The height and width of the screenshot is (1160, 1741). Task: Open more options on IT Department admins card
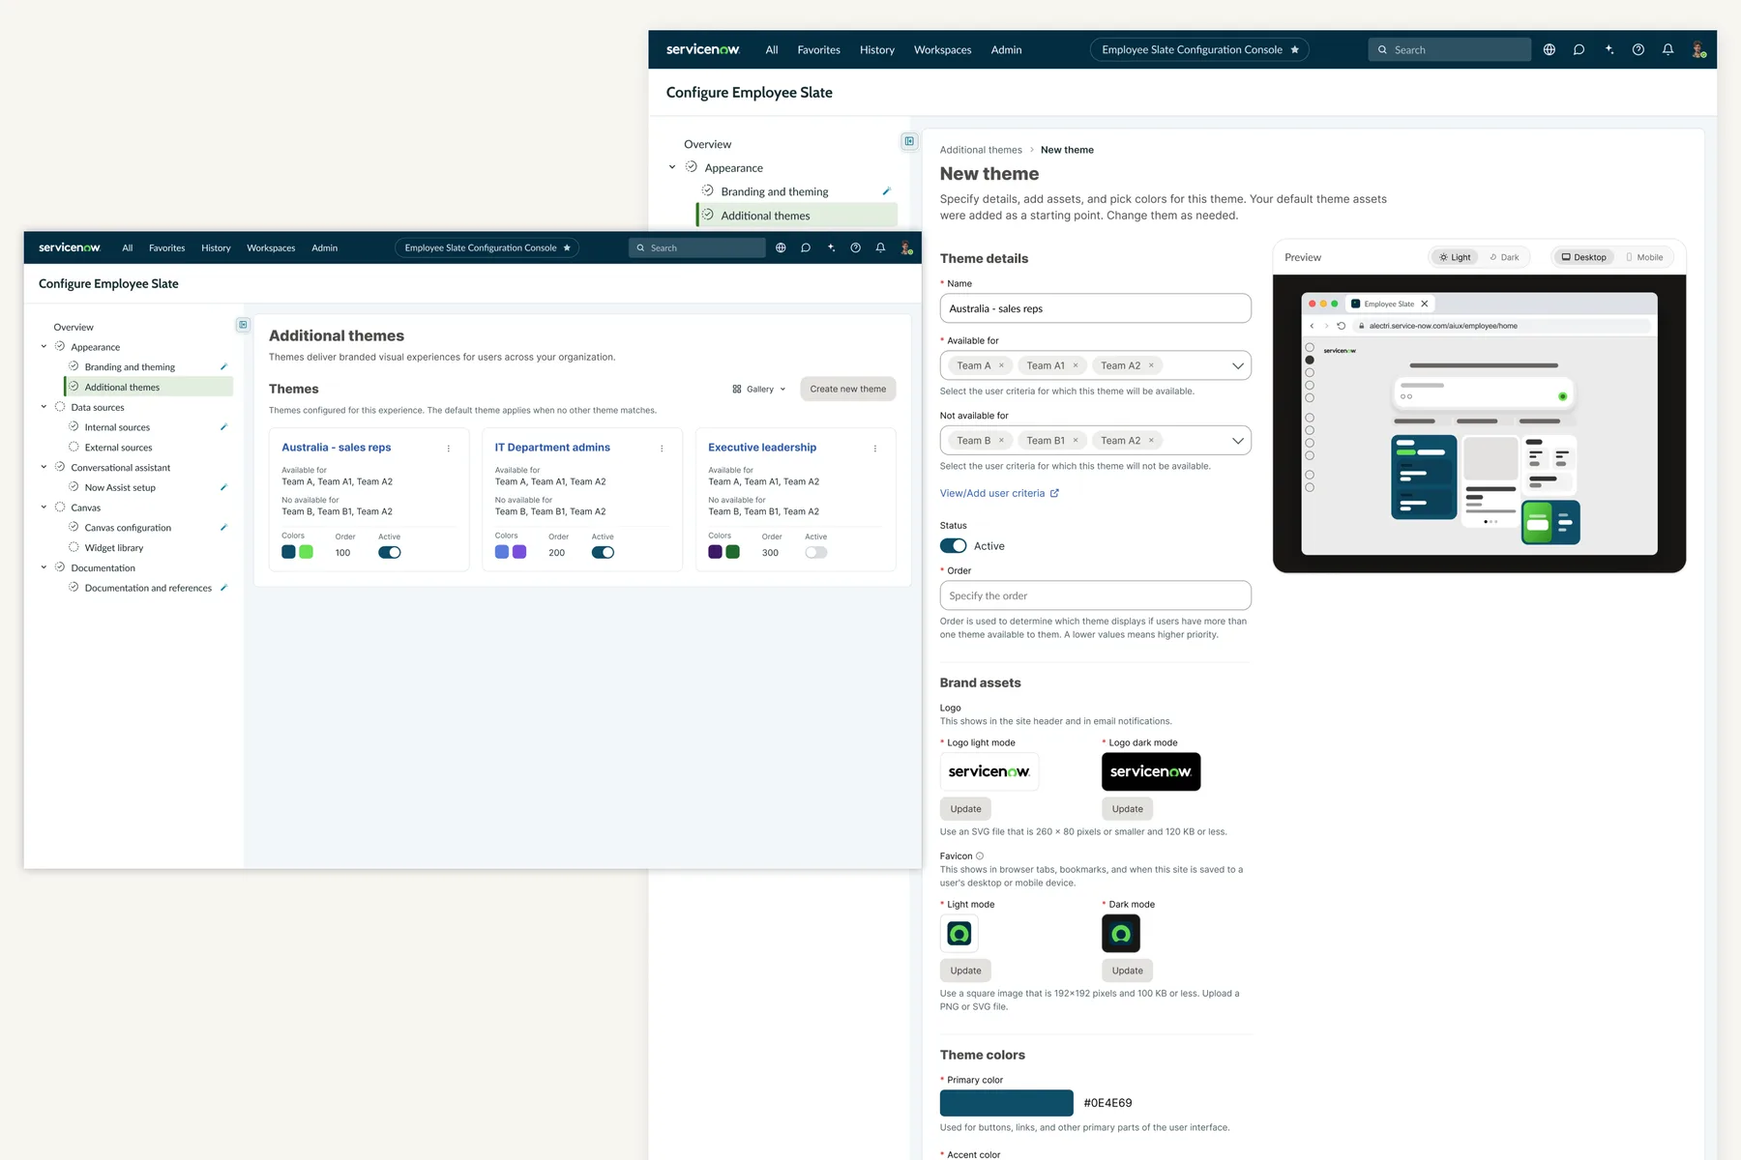(x=662, y=449)
